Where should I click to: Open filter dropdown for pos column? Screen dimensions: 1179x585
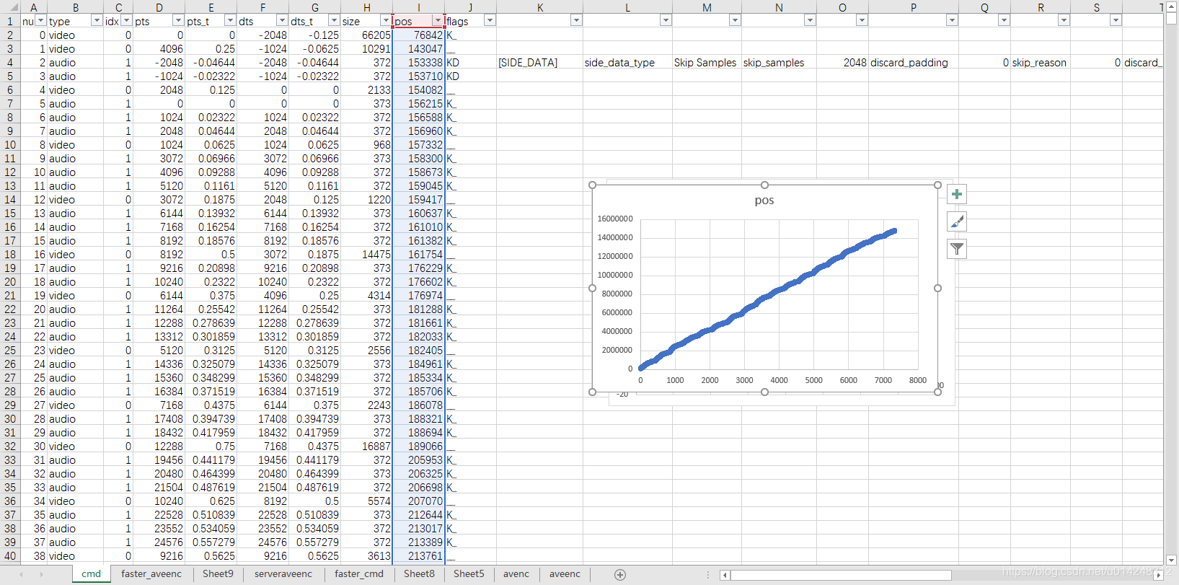pyautogui.click(x=438, y=21)
